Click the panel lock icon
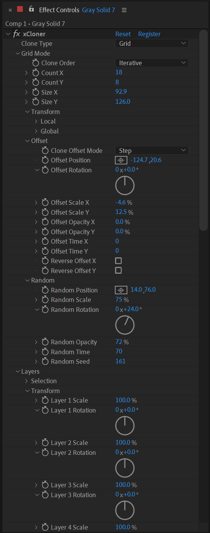210x533 pixels. point(31,9)
